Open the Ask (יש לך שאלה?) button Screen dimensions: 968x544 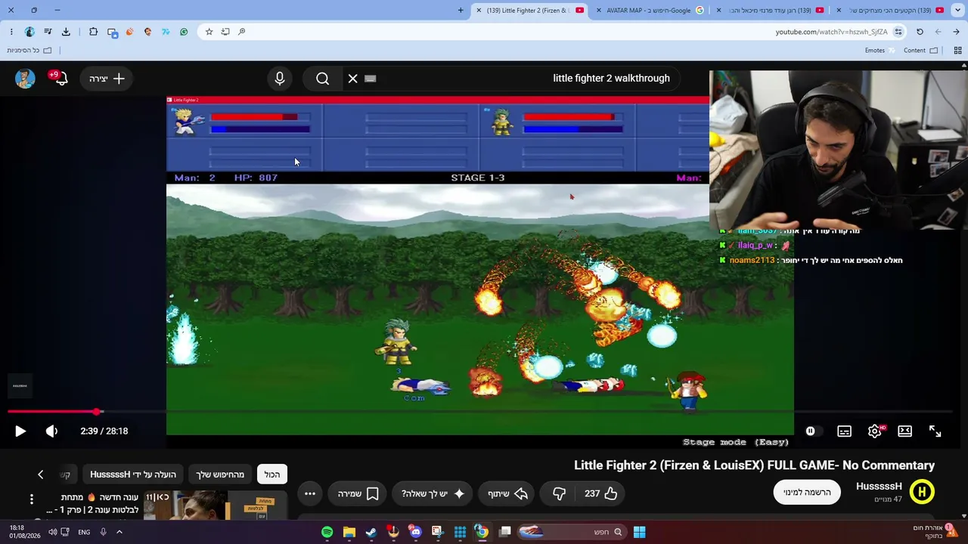point(433,493)
